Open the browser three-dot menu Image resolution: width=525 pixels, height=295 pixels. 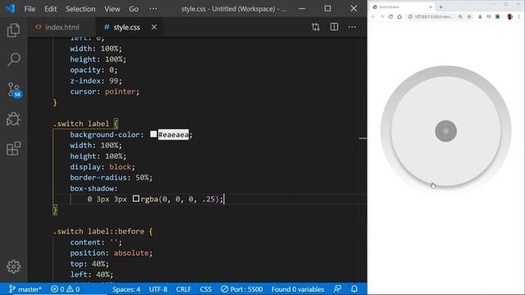point(519,16)
